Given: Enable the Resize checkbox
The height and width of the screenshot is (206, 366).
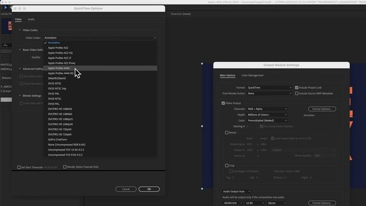Looking at the screenshot, I should (x=226, y=132).
